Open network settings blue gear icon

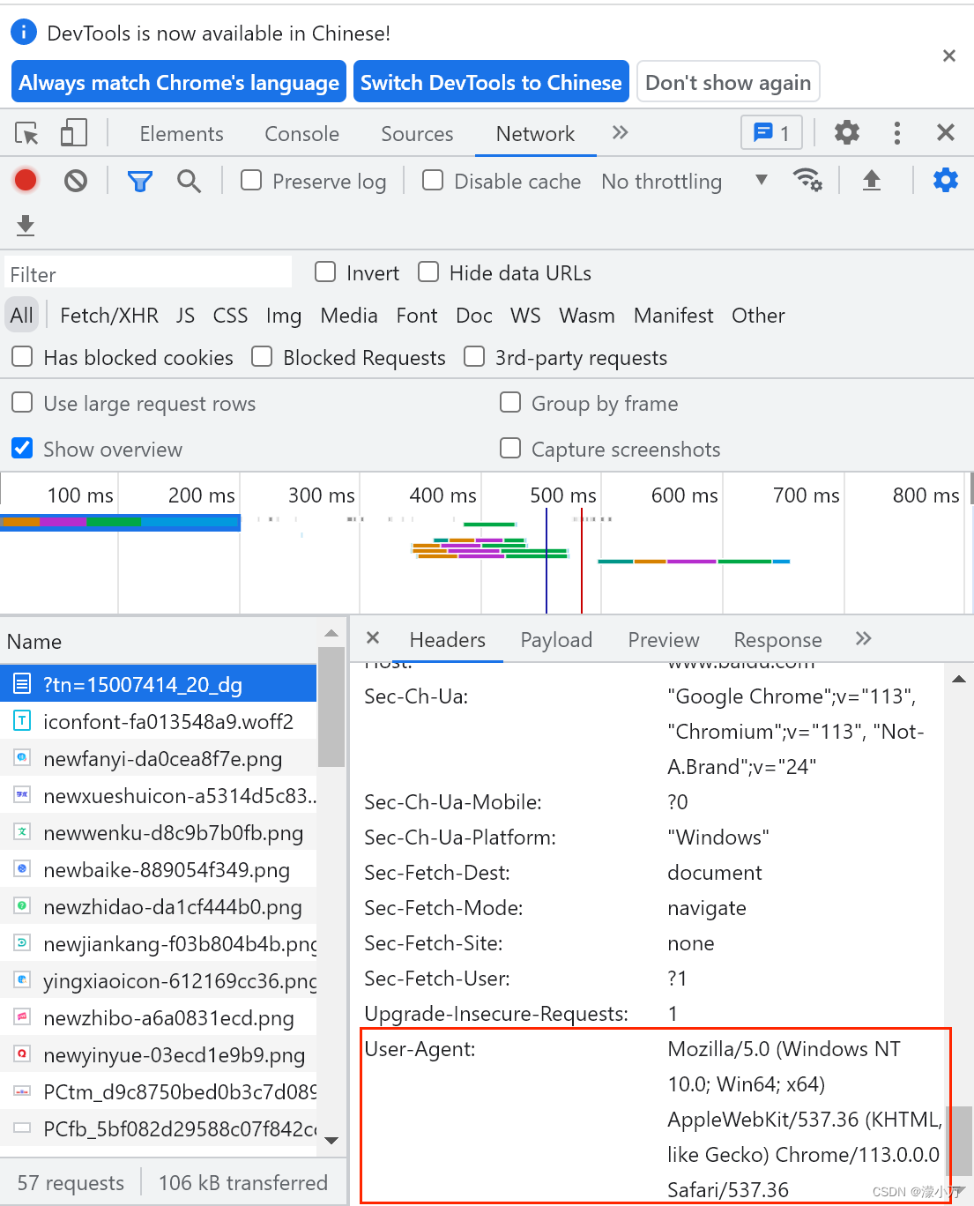coord(946,181)
